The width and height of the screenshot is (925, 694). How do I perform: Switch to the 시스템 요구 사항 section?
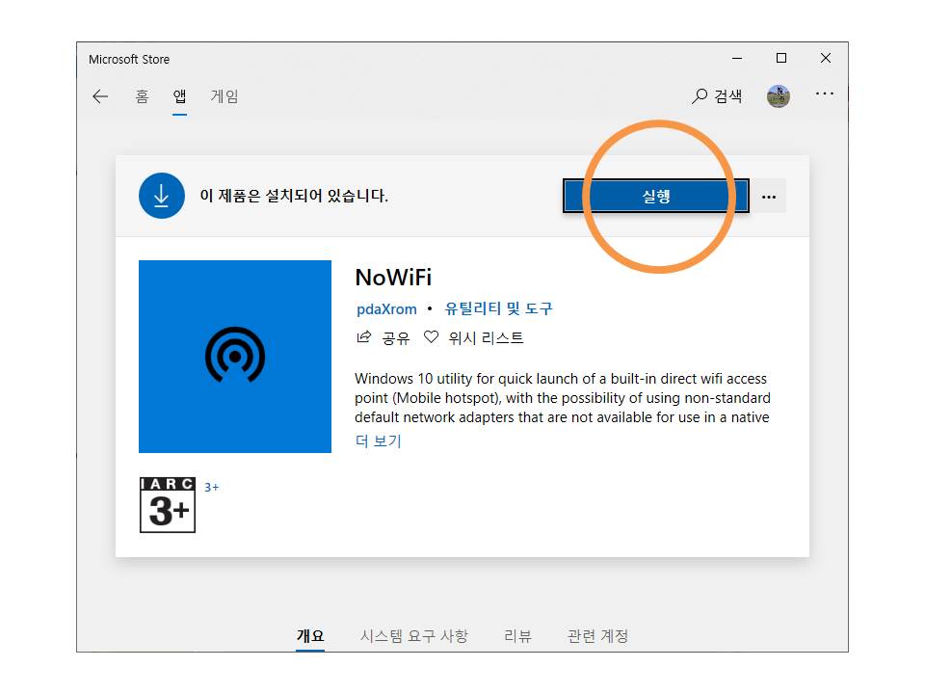pos(413,636)
